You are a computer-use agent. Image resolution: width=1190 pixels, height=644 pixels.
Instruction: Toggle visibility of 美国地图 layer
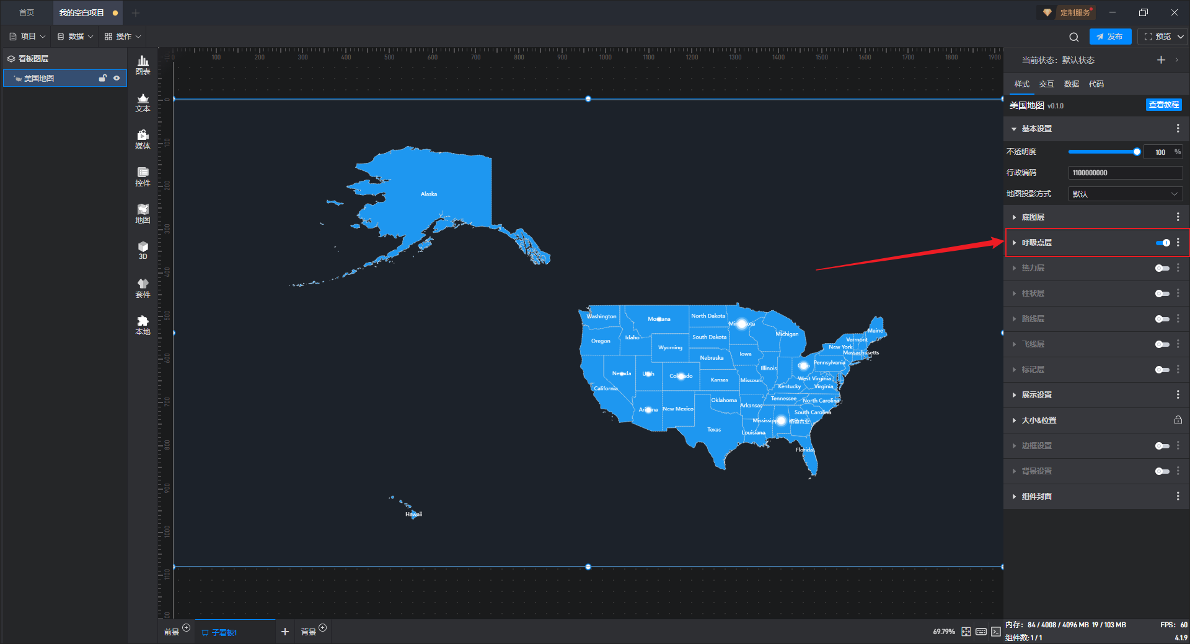click(117, 78)
